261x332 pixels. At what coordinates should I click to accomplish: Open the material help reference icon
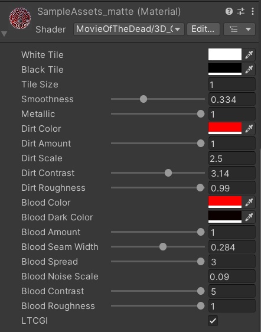click(229, 11)
